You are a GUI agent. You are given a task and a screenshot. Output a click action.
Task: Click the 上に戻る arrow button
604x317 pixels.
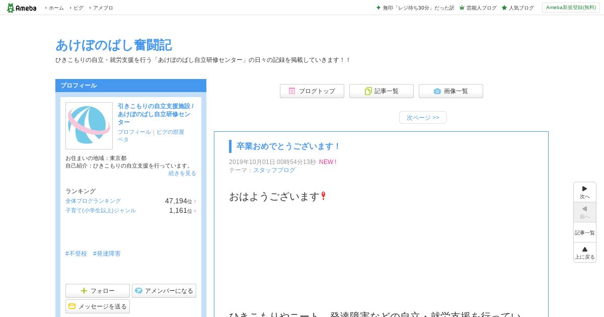click(585, 253)
